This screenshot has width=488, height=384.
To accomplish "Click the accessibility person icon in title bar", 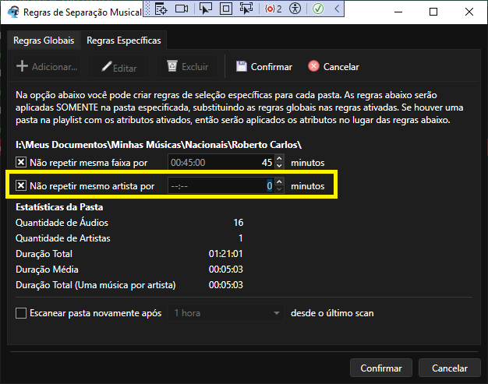I will click(294, 9).
